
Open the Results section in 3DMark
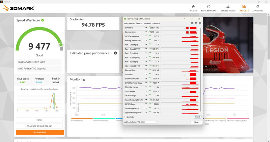coord(244,8)
